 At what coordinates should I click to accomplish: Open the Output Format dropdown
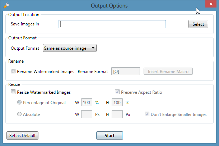point(69,48)
